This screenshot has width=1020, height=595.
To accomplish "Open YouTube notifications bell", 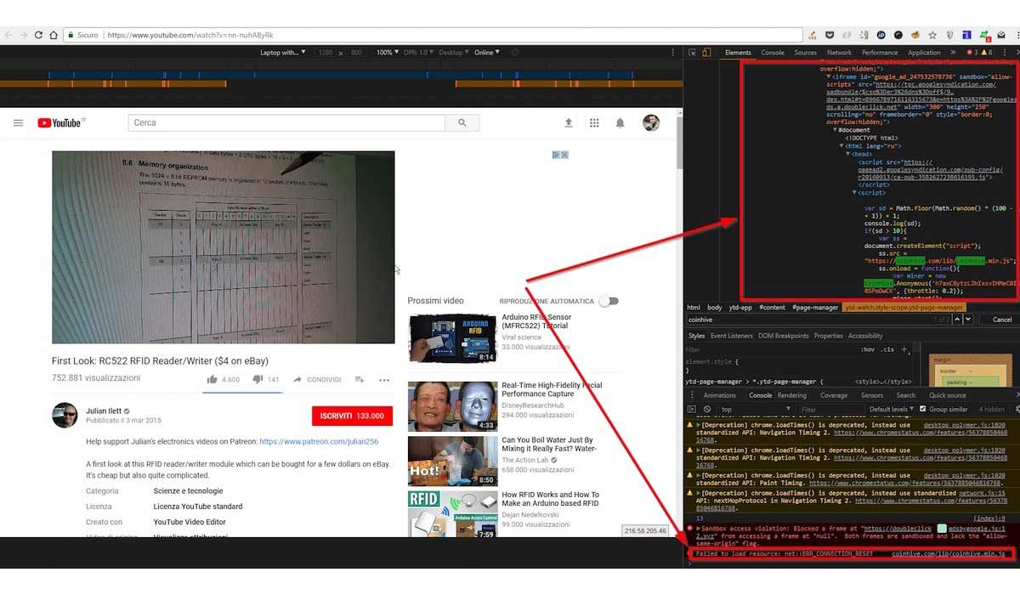I will point(620,123).
